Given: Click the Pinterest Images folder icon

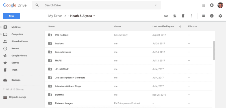Looking at the screenshot, I should pos(50,103).
